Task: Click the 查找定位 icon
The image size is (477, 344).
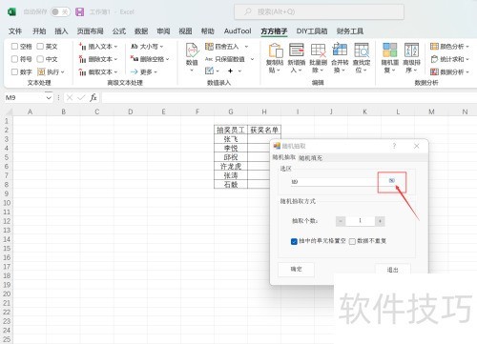Action: click(362, 51)
